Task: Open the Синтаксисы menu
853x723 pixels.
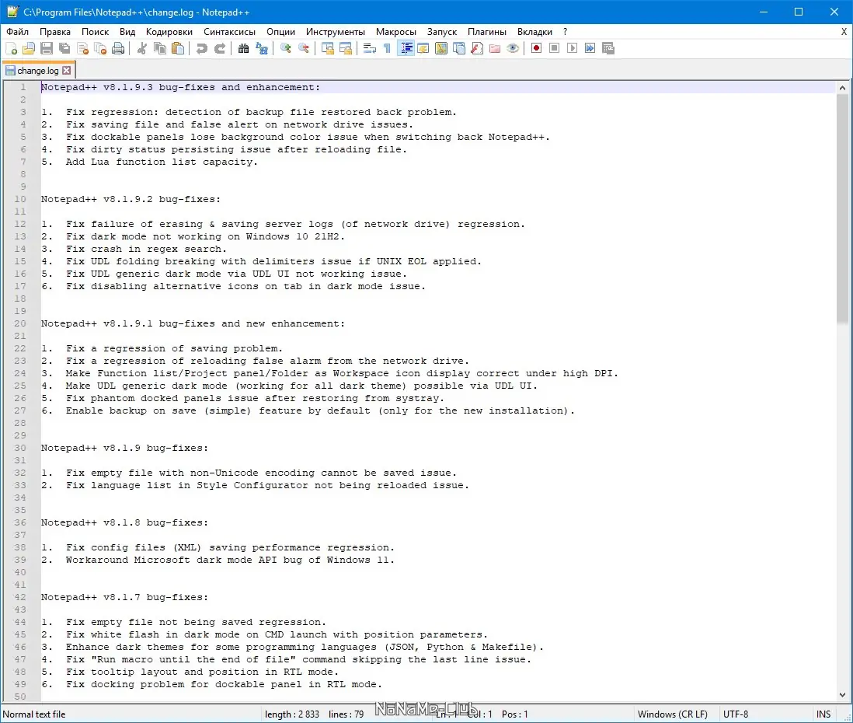Action: pyautogui.click(x=230, y=32)
